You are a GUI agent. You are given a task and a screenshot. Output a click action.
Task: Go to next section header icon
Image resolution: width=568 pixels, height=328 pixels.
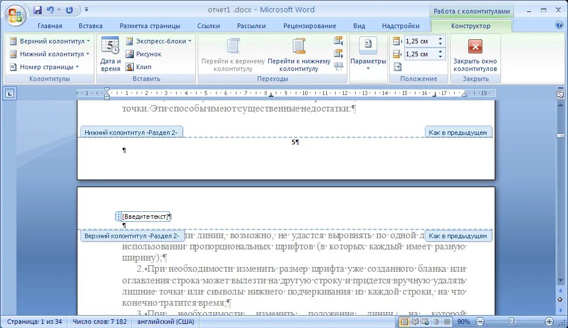click(339, 53)
